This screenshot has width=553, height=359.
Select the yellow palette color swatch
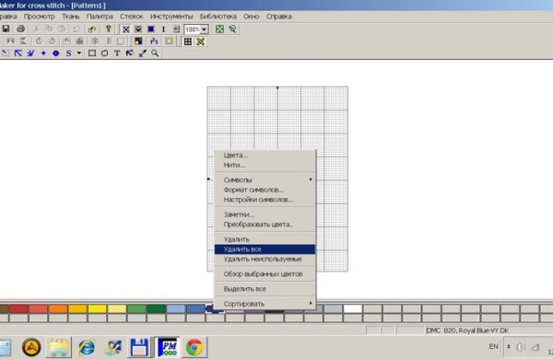pos(97,309)
